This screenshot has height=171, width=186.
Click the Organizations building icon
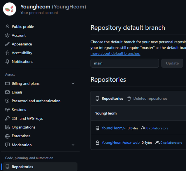[x=7, y=127]
